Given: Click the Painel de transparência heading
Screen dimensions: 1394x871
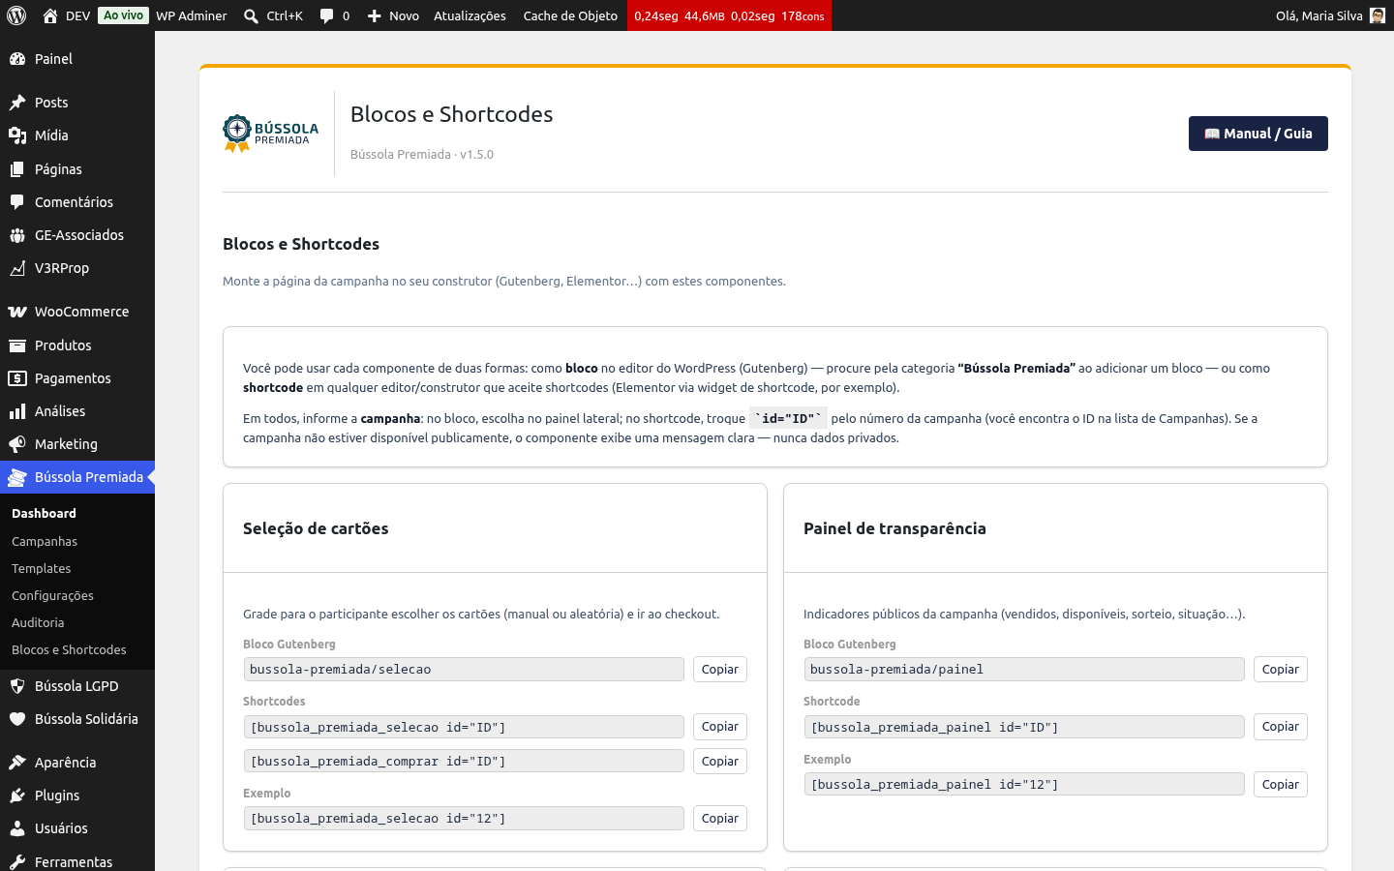Looking at the screenshot, I should (x=894, y=528).
